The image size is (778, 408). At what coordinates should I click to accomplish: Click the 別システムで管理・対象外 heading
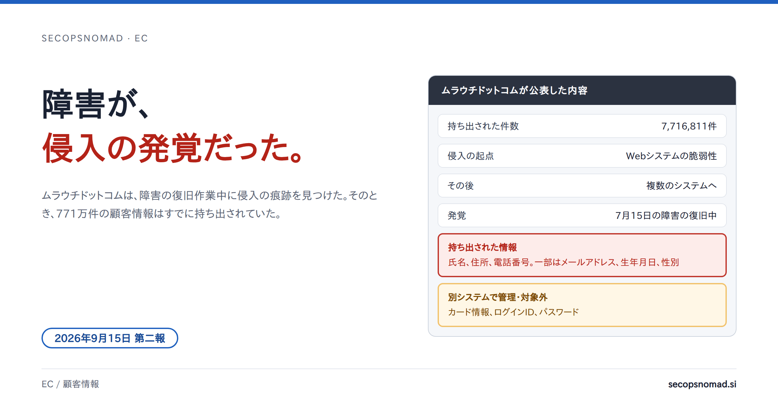pos(498,297)
